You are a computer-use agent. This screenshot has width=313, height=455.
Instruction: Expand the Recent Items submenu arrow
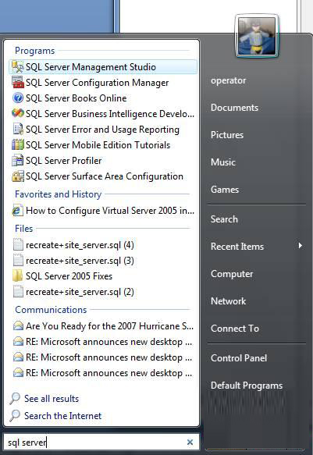301,246
